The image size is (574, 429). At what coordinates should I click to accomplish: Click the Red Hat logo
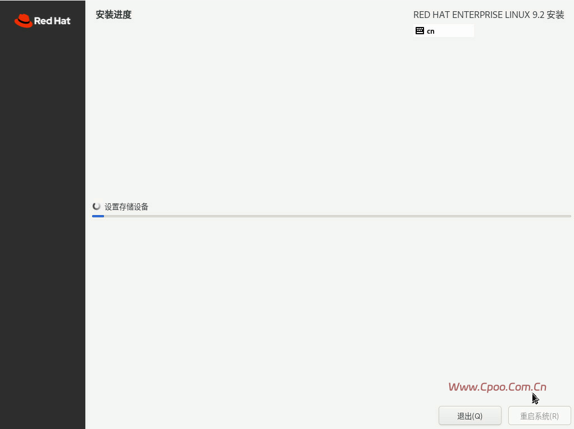[x=43, y=21]
